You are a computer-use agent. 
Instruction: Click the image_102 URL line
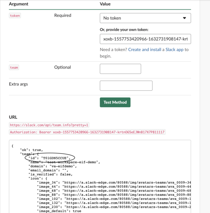tap(114, 199)
